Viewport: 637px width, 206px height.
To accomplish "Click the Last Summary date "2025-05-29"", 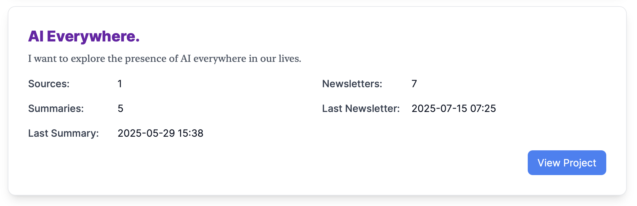I will (146, 133).
